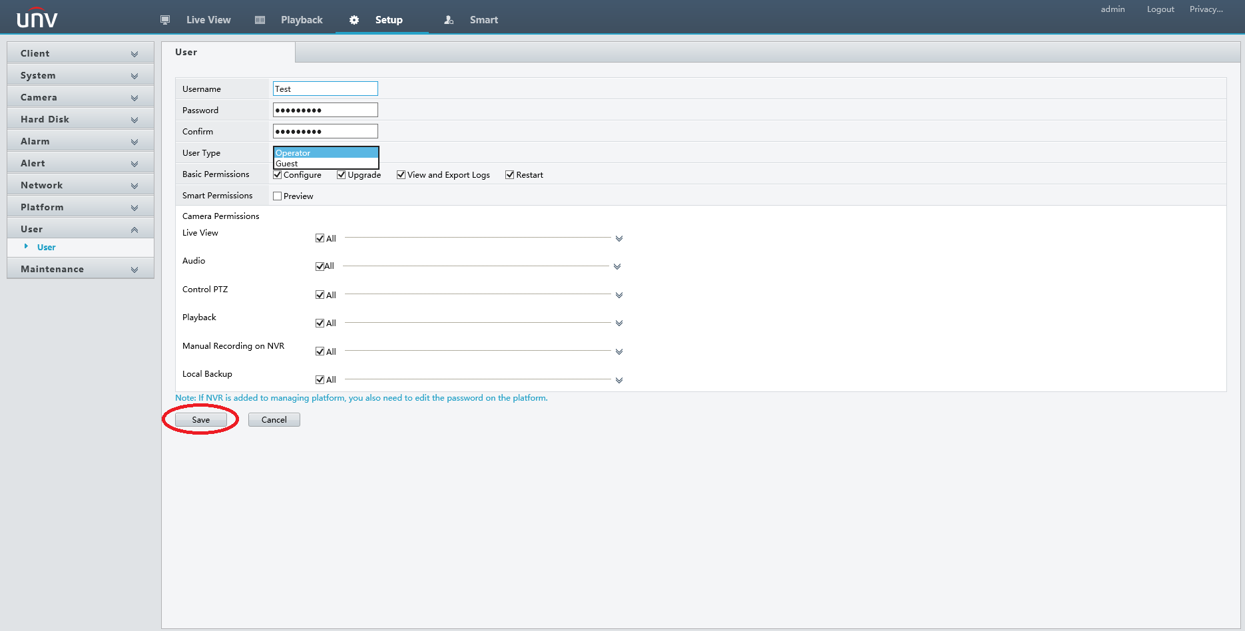Uncheck the Restart permission
The image size is (1245, 631).
[509, 174]
